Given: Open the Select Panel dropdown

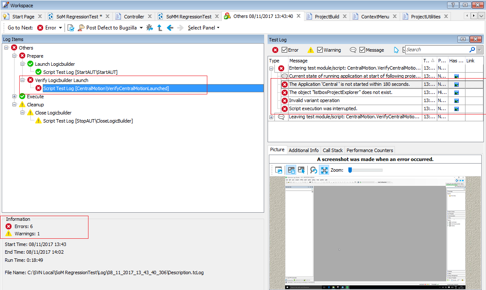Looking at the screenshot, I should [203, 28].
